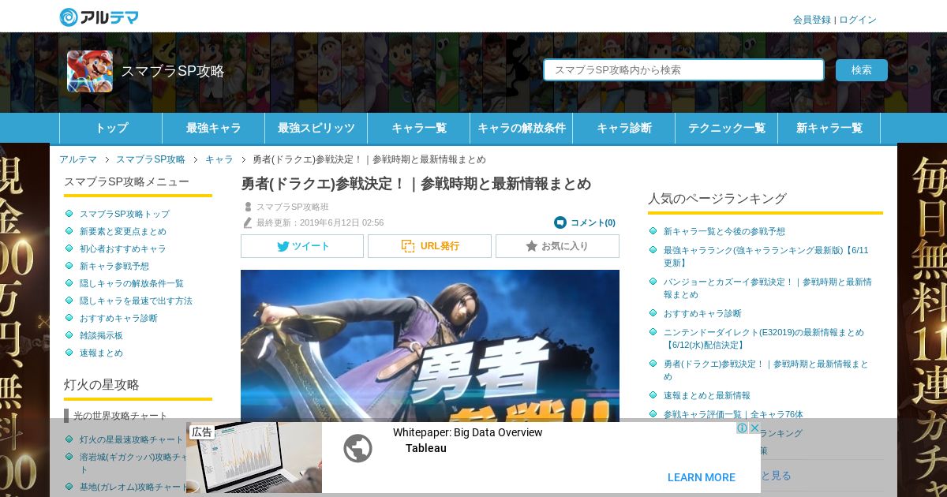Click Whitepaper: Big Data Overview ad title
This screenshot has height=497, width=947.
tap(468, 432)
